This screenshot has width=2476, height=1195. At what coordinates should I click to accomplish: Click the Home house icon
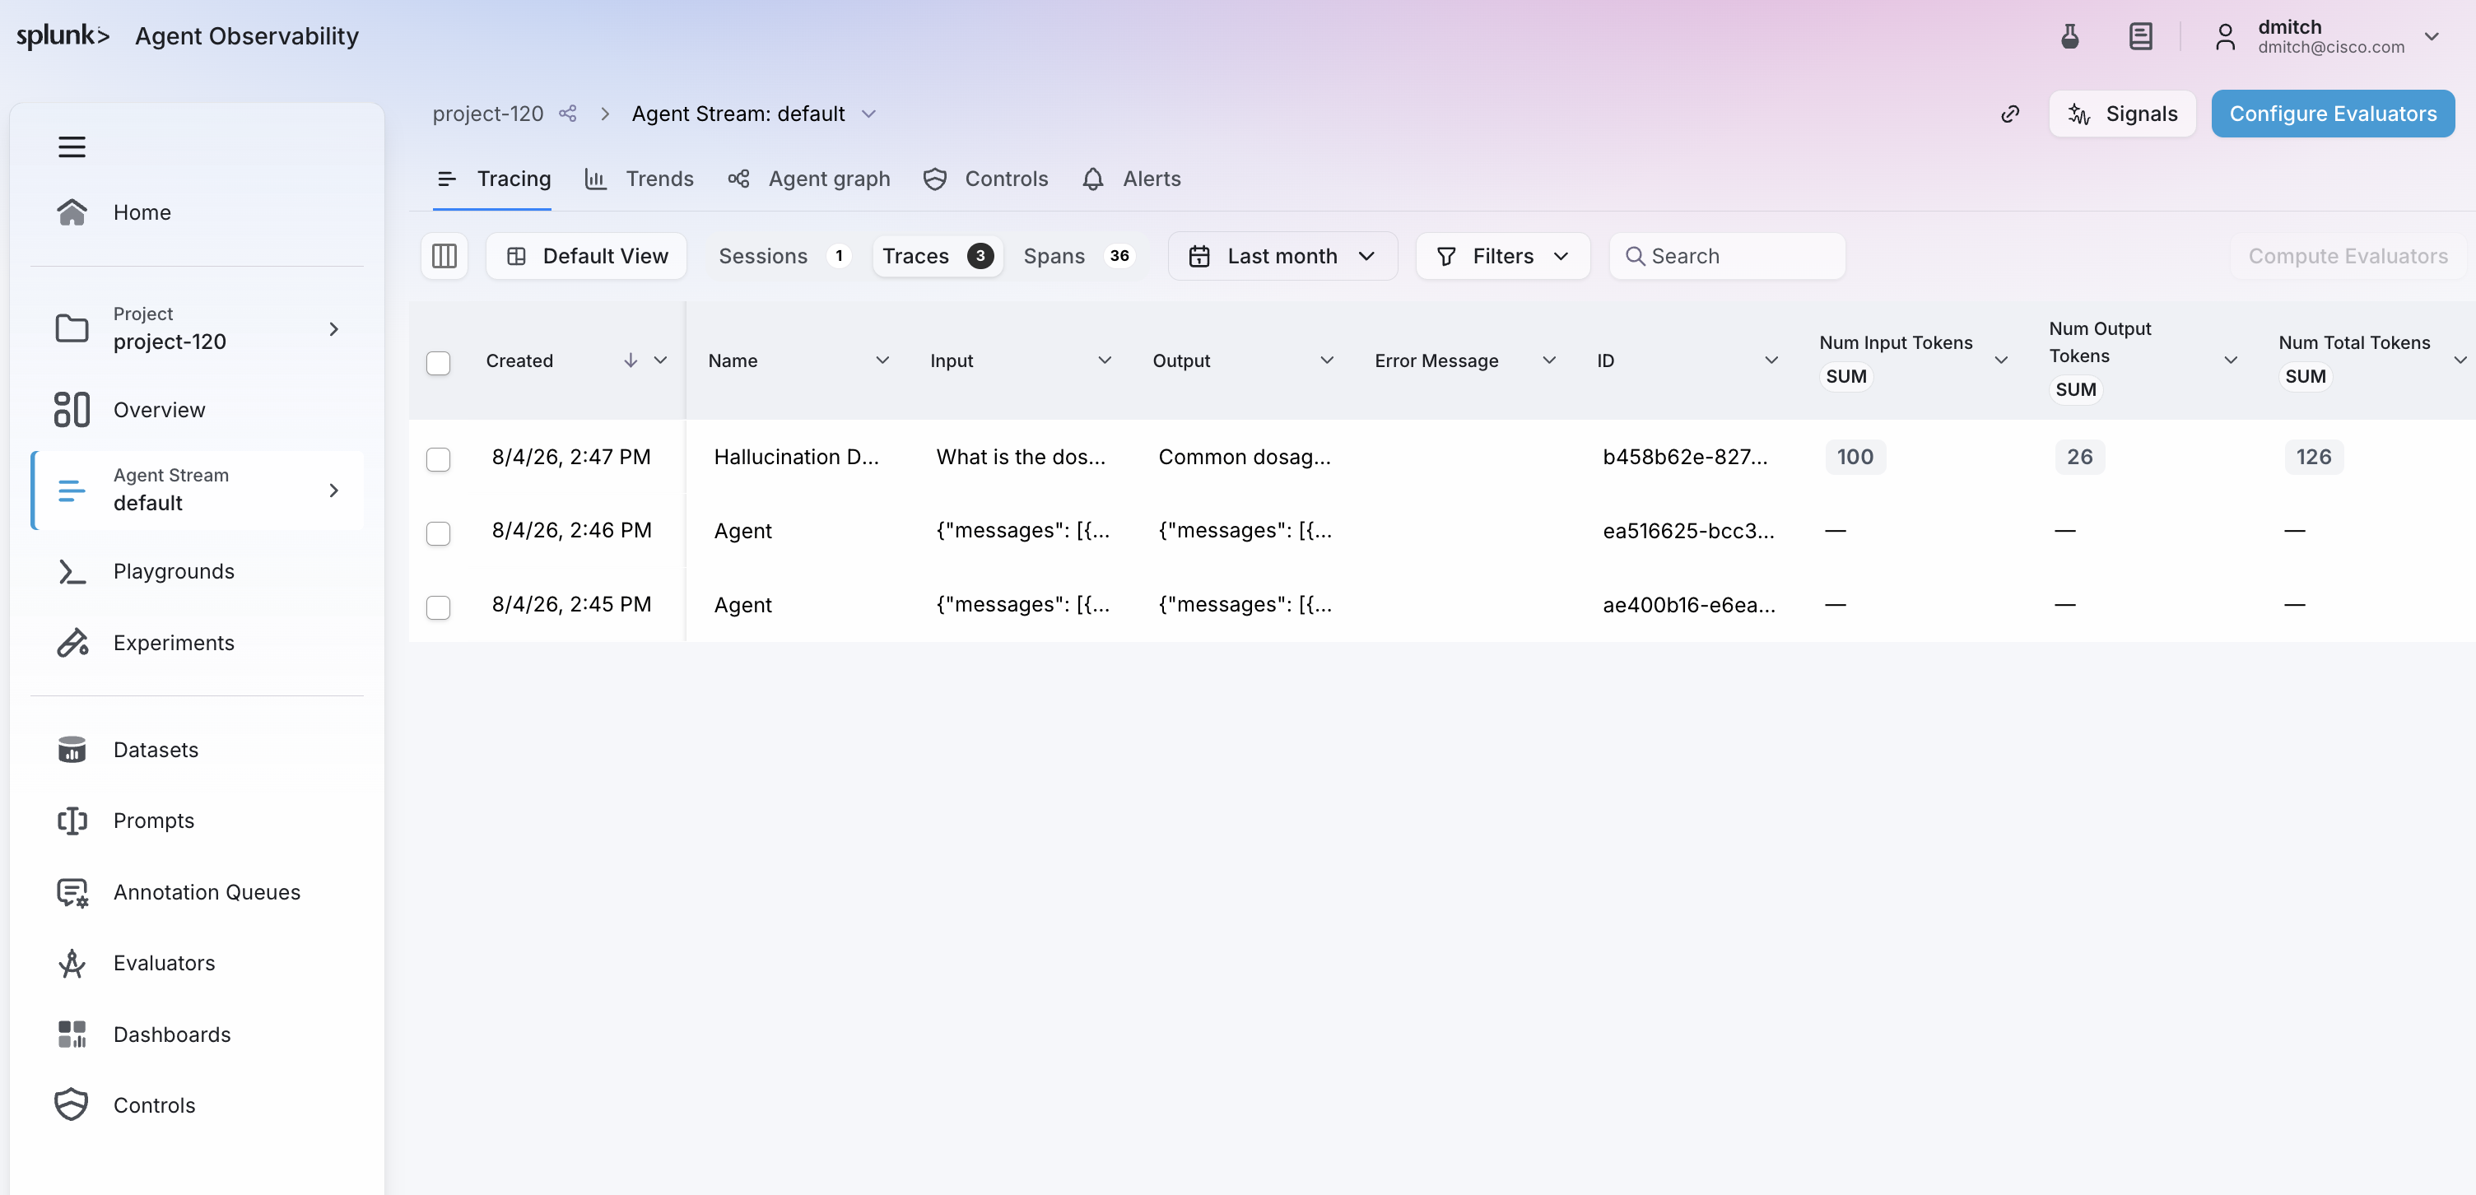(x=72, y=212)
